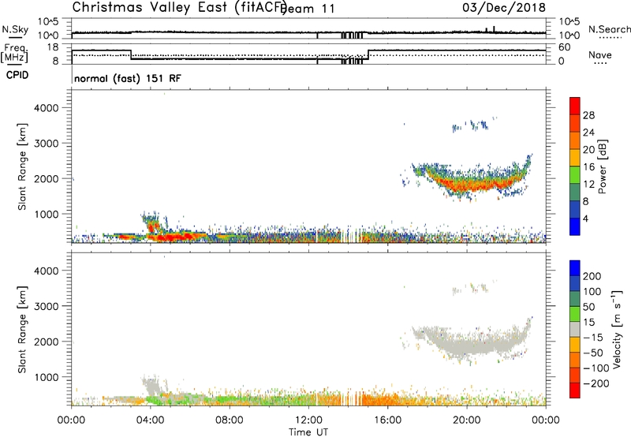
Task: Click the "08:00" time tick label
Action: [230, 420]
